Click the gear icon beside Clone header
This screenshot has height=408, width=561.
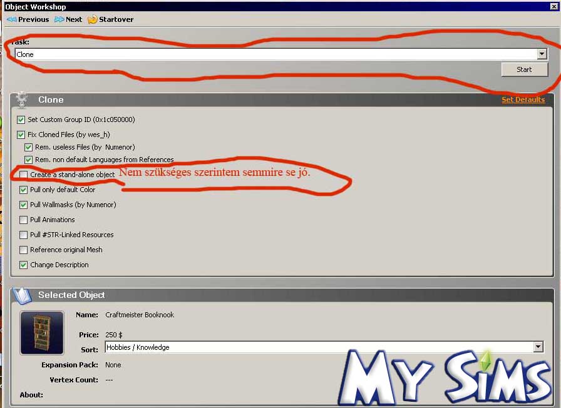click(x=22, y=99)
